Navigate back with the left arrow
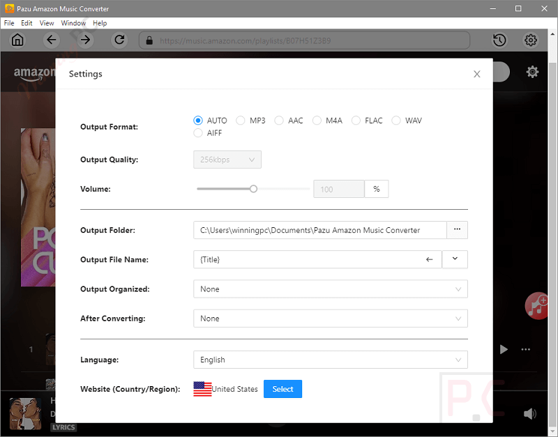The image size is (558, 437). [x=52, y=40]
